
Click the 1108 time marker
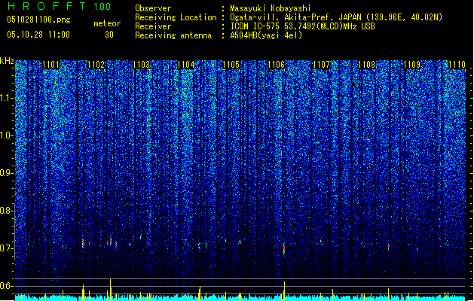(x=366, y=65)
